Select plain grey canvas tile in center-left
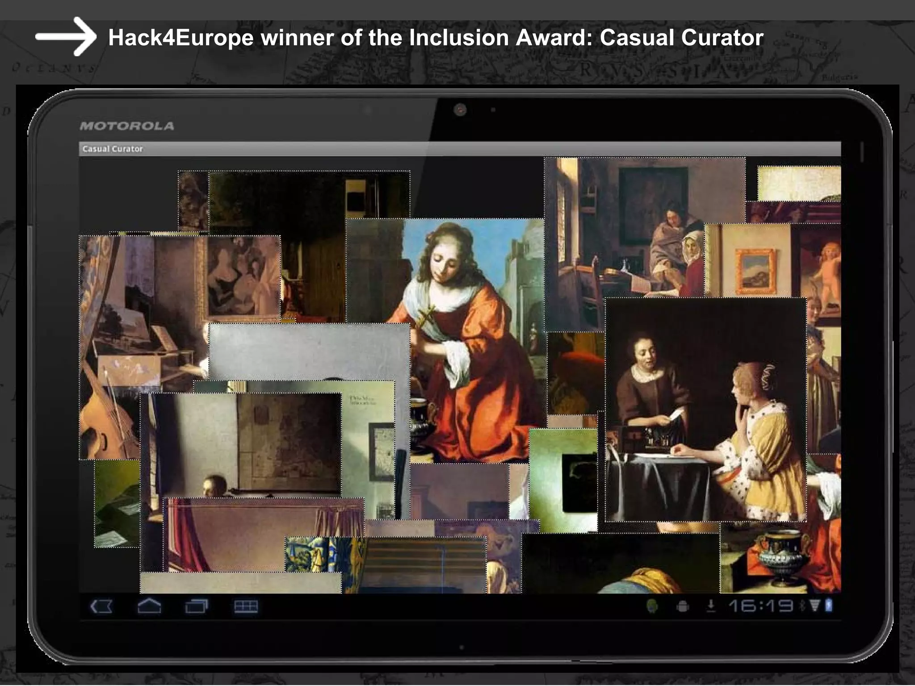This screenshot has width=915, height=686. coord(309,351)
